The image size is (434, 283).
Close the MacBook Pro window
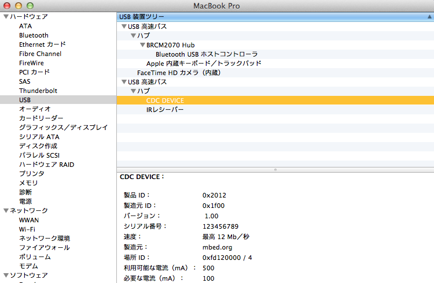click(x=7, y=5)
